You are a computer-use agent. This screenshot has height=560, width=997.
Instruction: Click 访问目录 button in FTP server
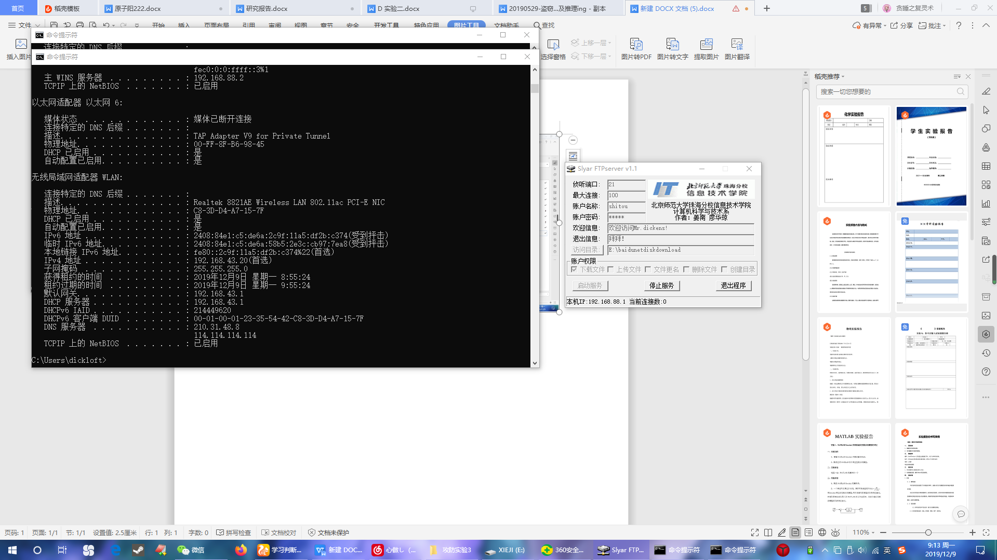586,250
